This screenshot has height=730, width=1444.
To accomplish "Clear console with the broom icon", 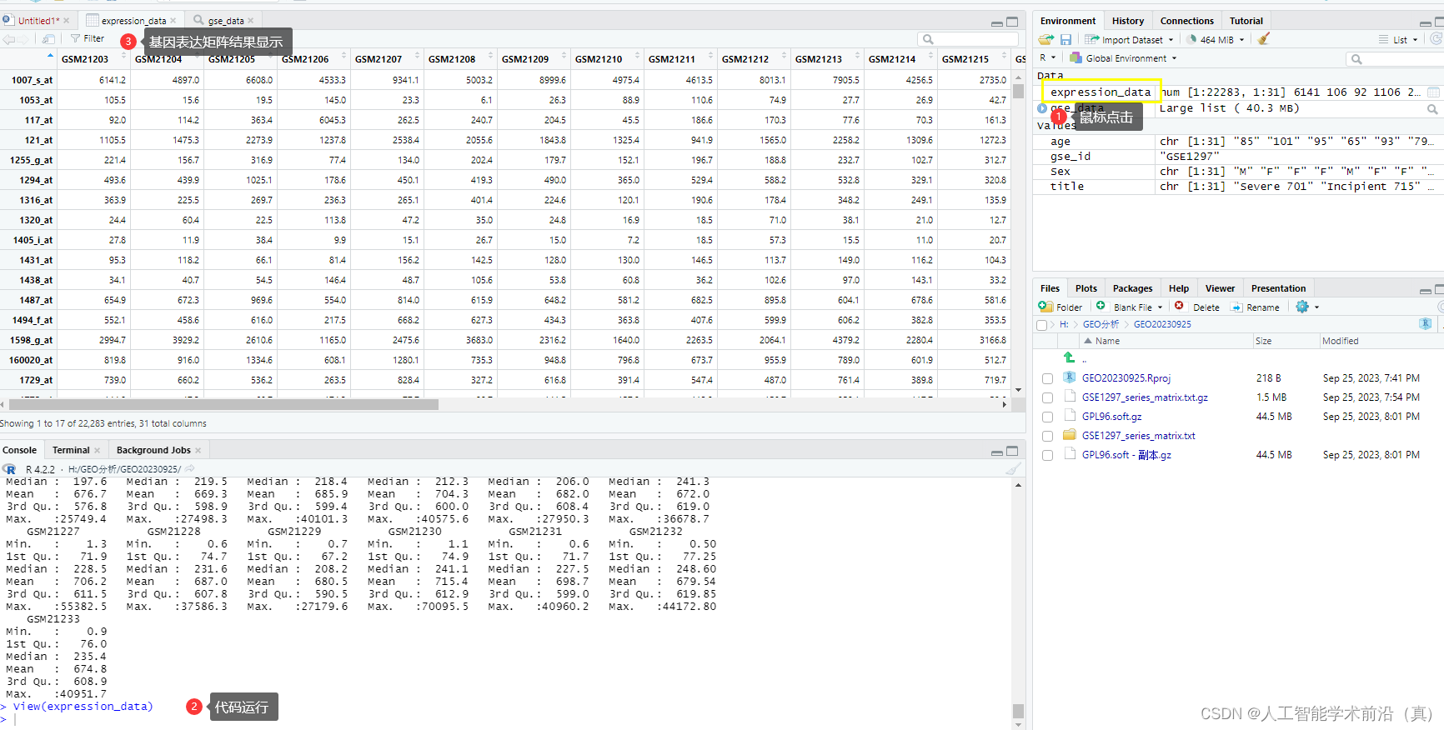I will pos(1013,469).
